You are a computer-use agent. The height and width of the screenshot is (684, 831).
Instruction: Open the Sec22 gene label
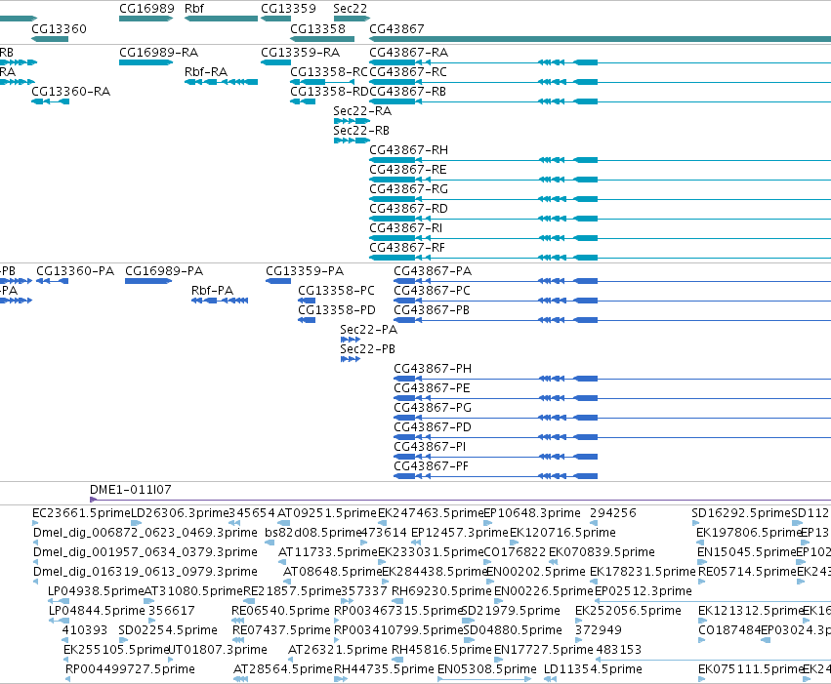[350, 9]
